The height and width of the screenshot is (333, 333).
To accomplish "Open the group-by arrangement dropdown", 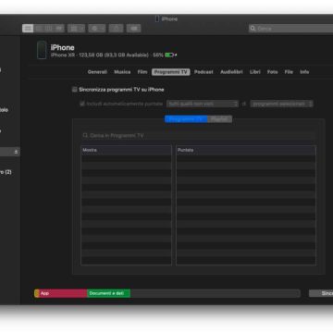I will [76, 29].
